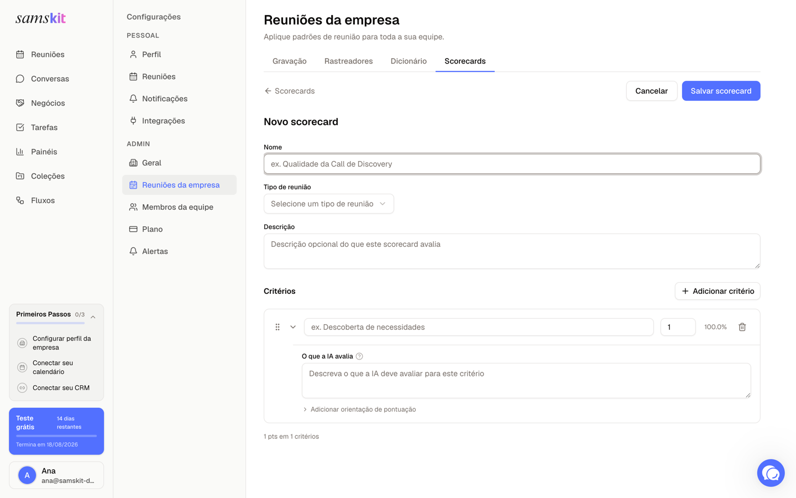
Task: Collapse the Primeiros Passos panel
Action: (x=93, y=317)
